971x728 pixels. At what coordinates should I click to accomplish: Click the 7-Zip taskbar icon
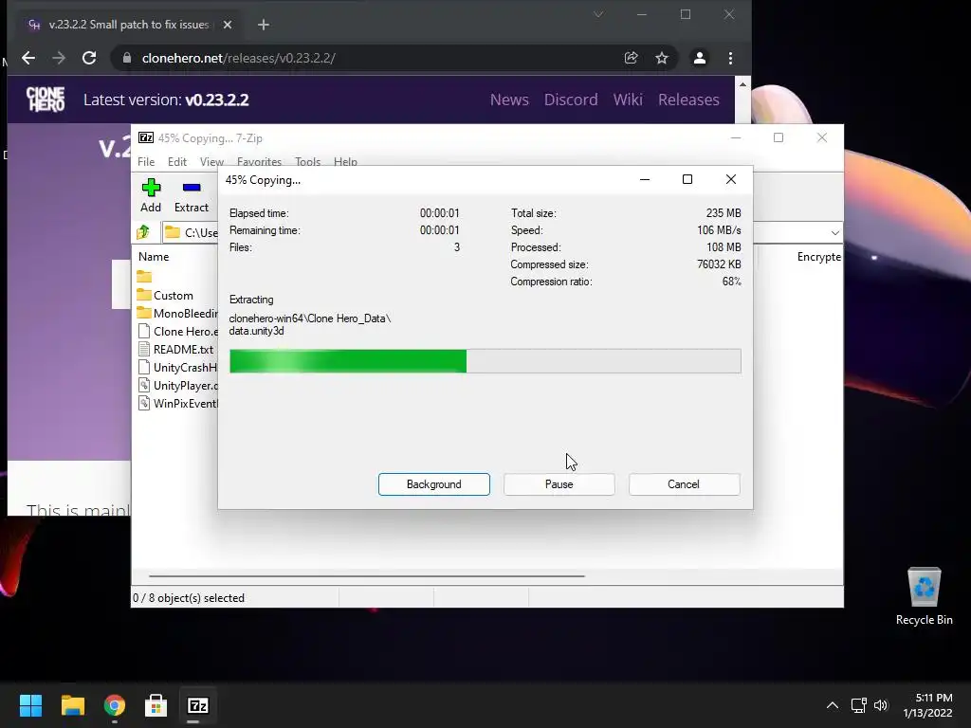[x=197, y=705]
